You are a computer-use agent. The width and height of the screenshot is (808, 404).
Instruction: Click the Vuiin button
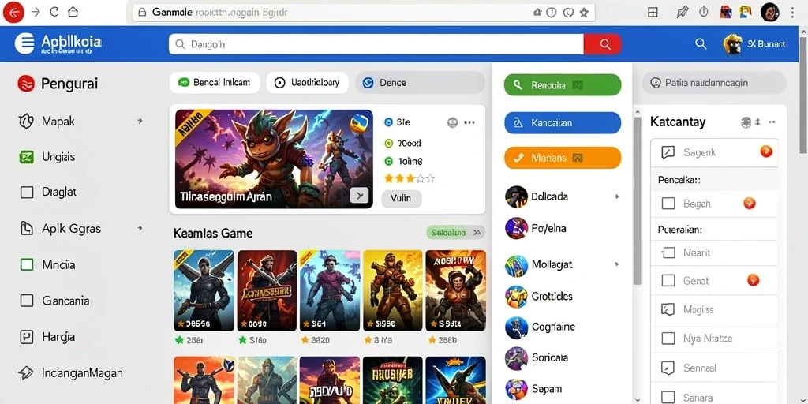pyautogui.click(x=402, y=198)
